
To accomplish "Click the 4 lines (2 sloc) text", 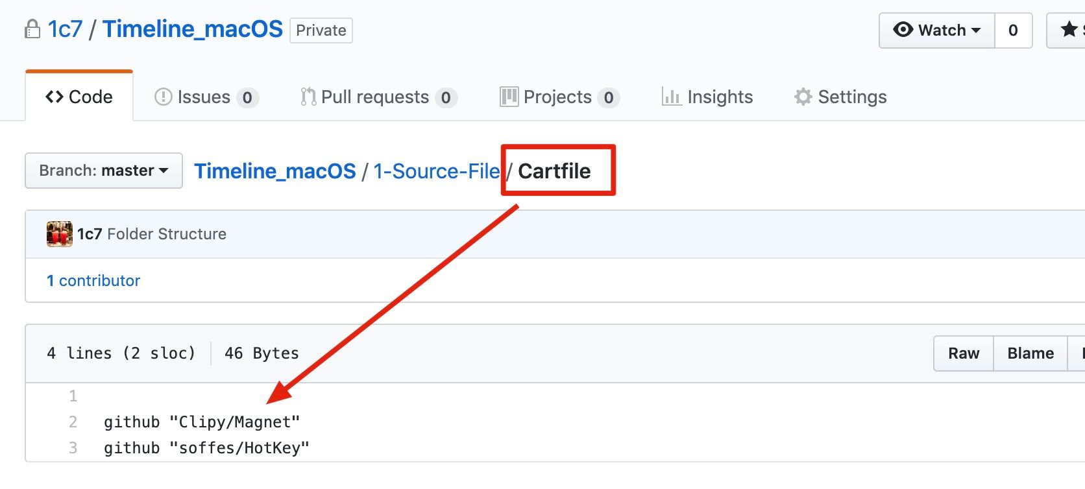I will 121,353.
